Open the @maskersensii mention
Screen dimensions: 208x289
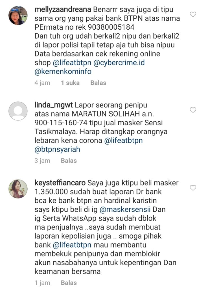pos(125,210)
